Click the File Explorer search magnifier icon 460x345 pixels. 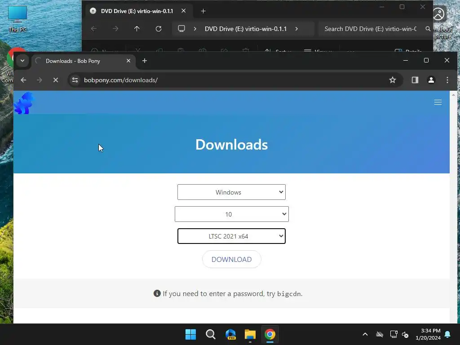428,29
